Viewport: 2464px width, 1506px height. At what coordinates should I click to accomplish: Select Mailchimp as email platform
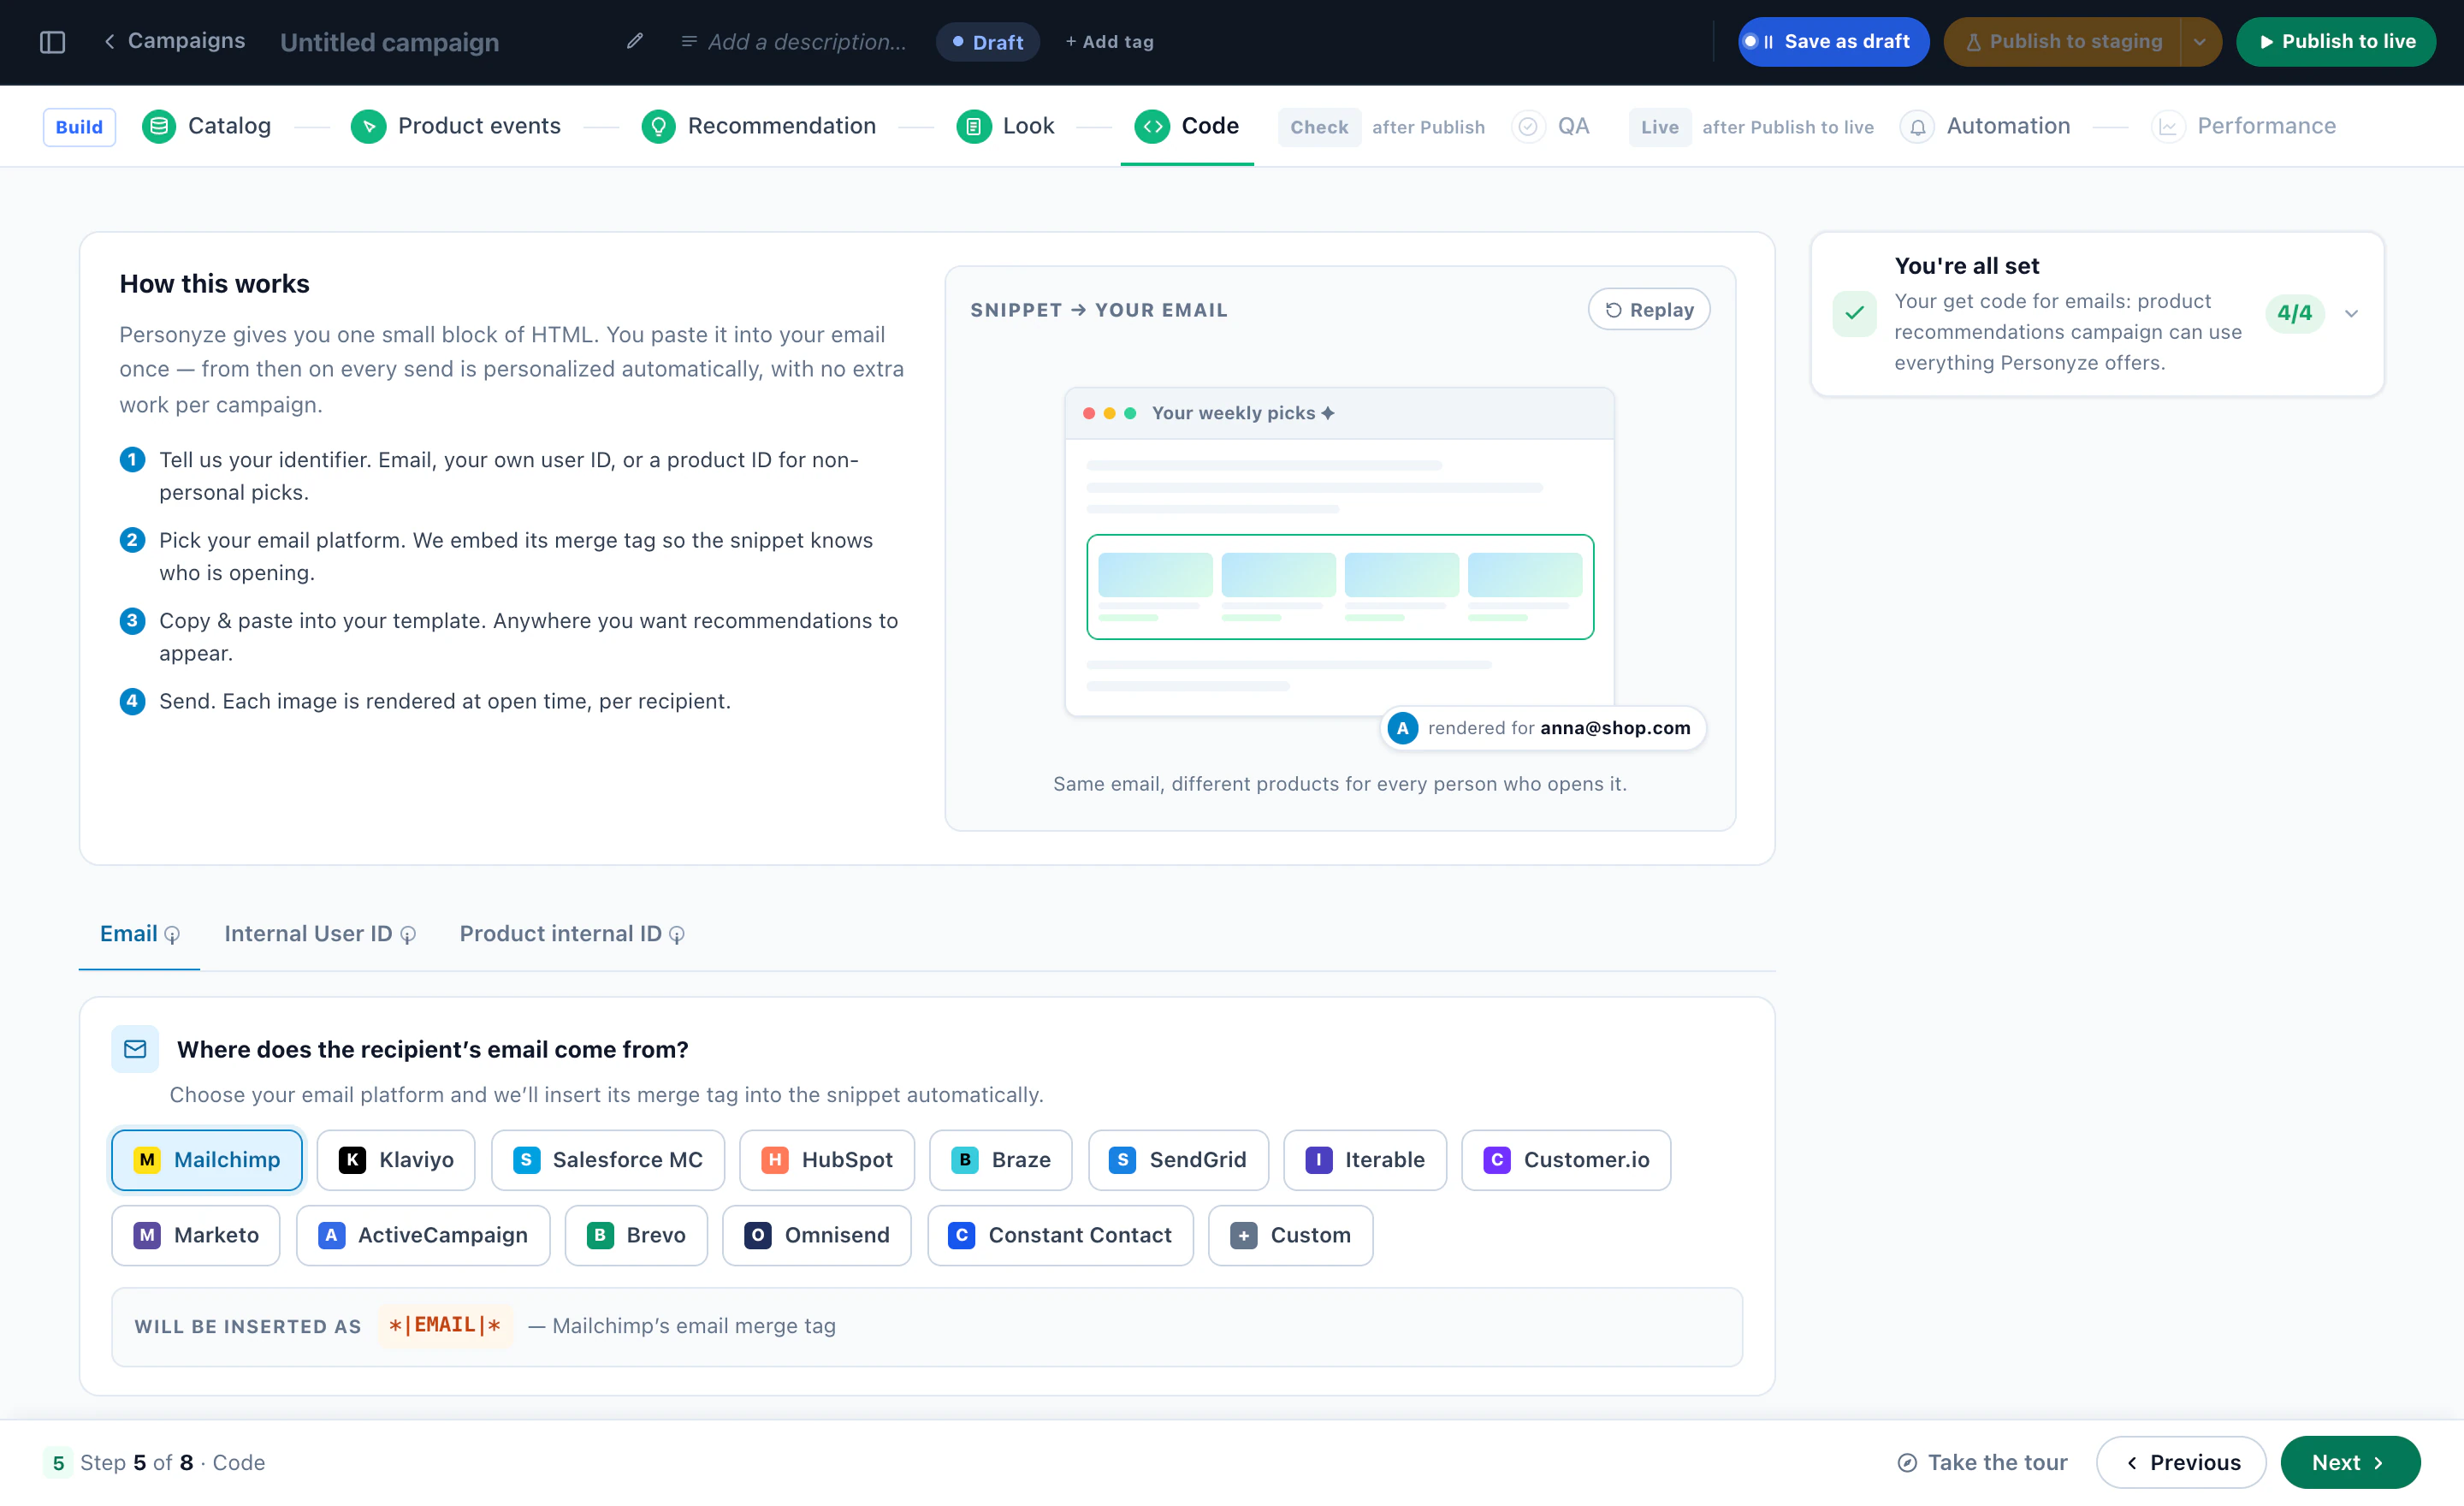207,1160
